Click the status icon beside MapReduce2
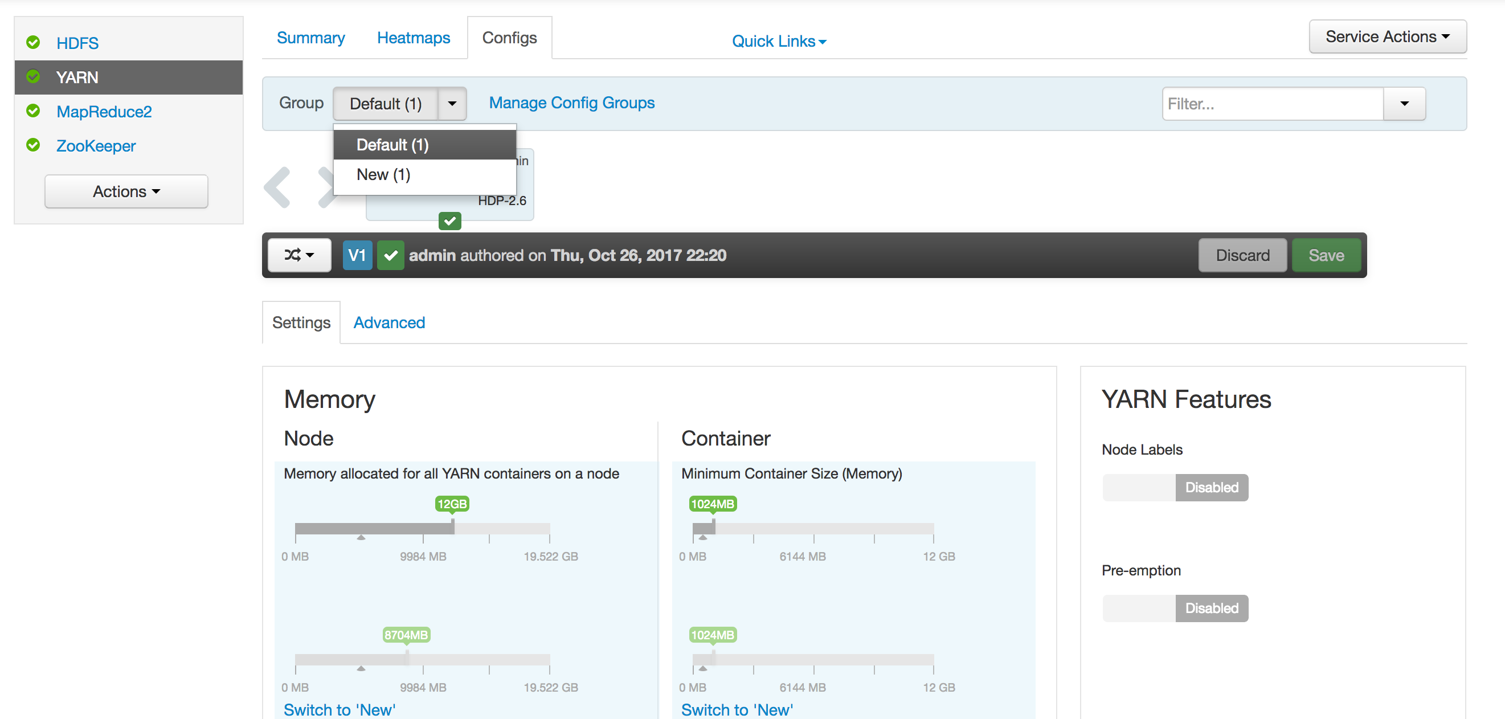 [33, 111]
